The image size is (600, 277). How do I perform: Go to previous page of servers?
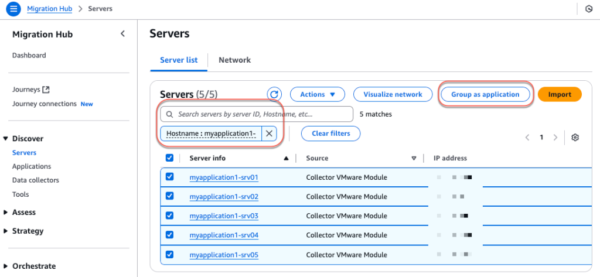[527, 138]
